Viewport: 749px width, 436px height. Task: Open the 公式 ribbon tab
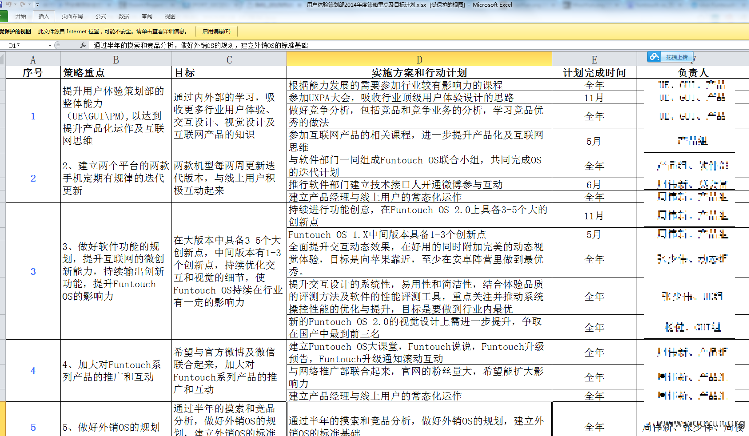(x=101, y=16)
